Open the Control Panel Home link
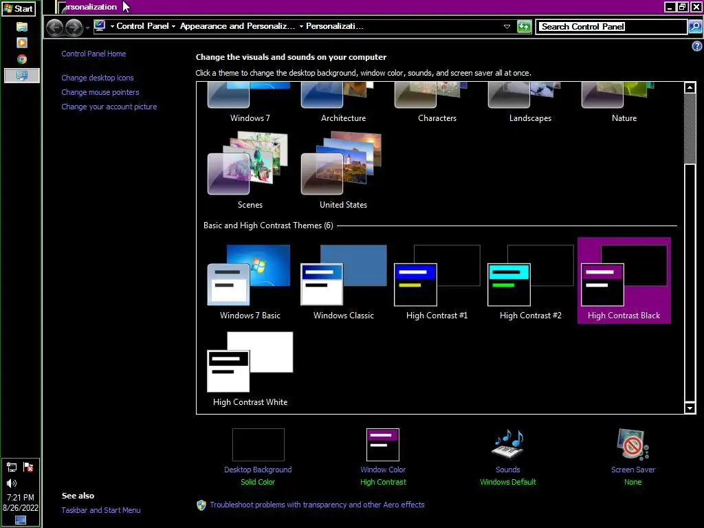Image resolution: width=704 pixels, height=528 pixels. [x=93, y=54]
